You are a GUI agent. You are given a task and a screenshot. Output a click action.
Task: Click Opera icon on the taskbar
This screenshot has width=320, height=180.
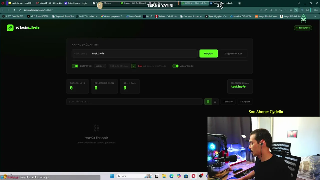point(193,176)
